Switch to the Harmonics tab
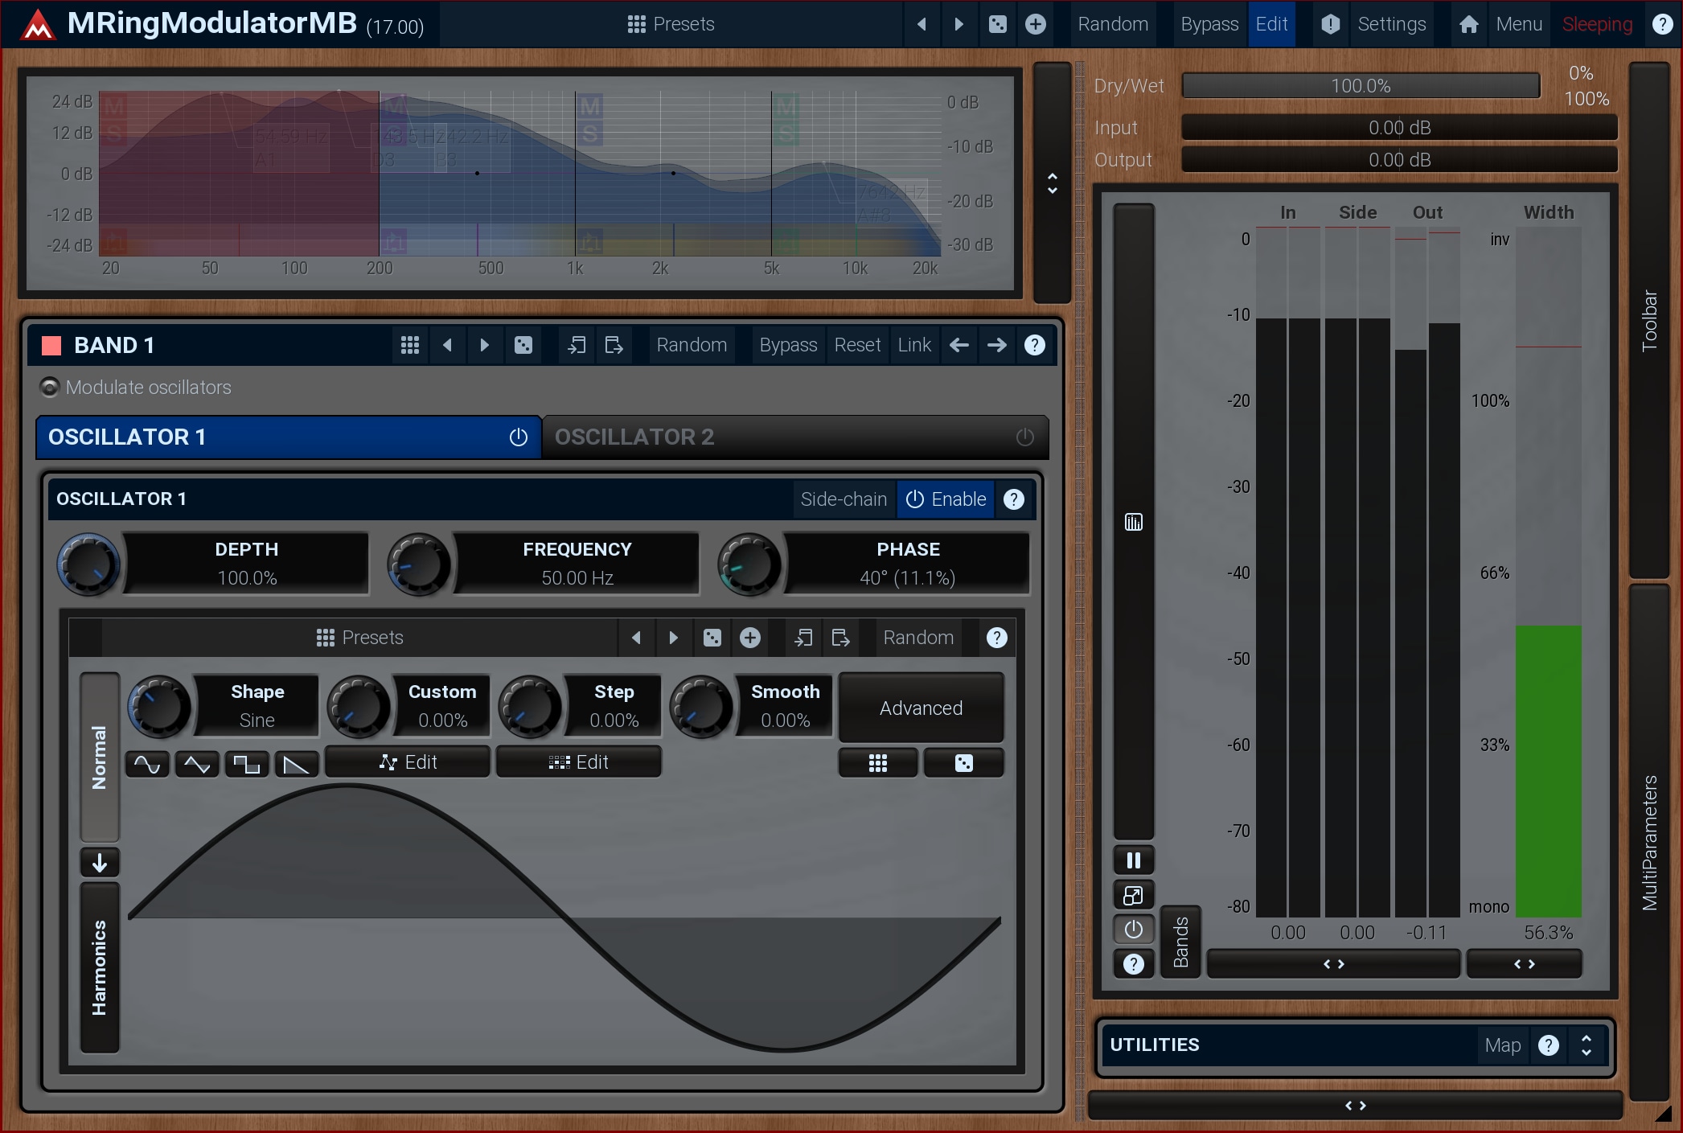Image resolution: width=1683 pixels, height=1133 pixels. 100,967
